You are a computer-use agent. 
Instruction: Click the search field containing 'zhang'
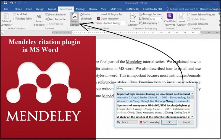(155, 88)
